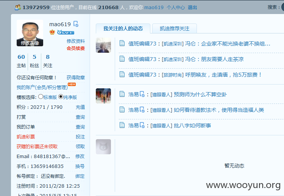Select the 标准版 template radio button

coord(41,97)
